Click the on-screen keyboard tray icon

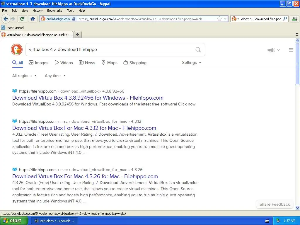pos(267,221)
